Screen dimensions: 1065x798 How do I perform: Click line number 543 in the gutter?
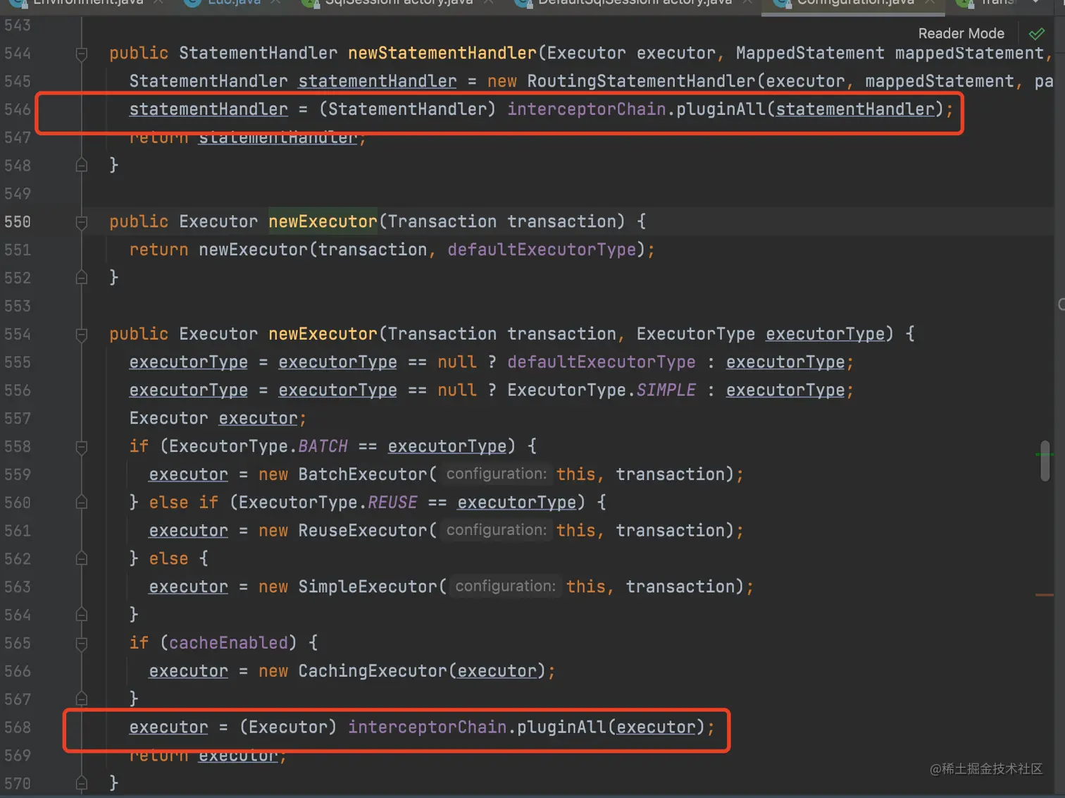click(18, 25)
